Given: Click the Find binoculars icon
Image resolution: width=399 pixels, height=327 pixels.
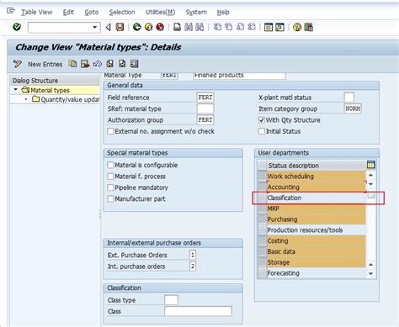Looking at the screenshot, I should point(189,27).
